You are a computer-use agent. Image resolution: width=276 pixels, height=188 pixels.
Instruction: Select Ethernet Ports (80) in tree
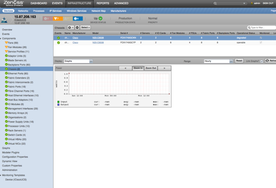[x=18, y=73]
